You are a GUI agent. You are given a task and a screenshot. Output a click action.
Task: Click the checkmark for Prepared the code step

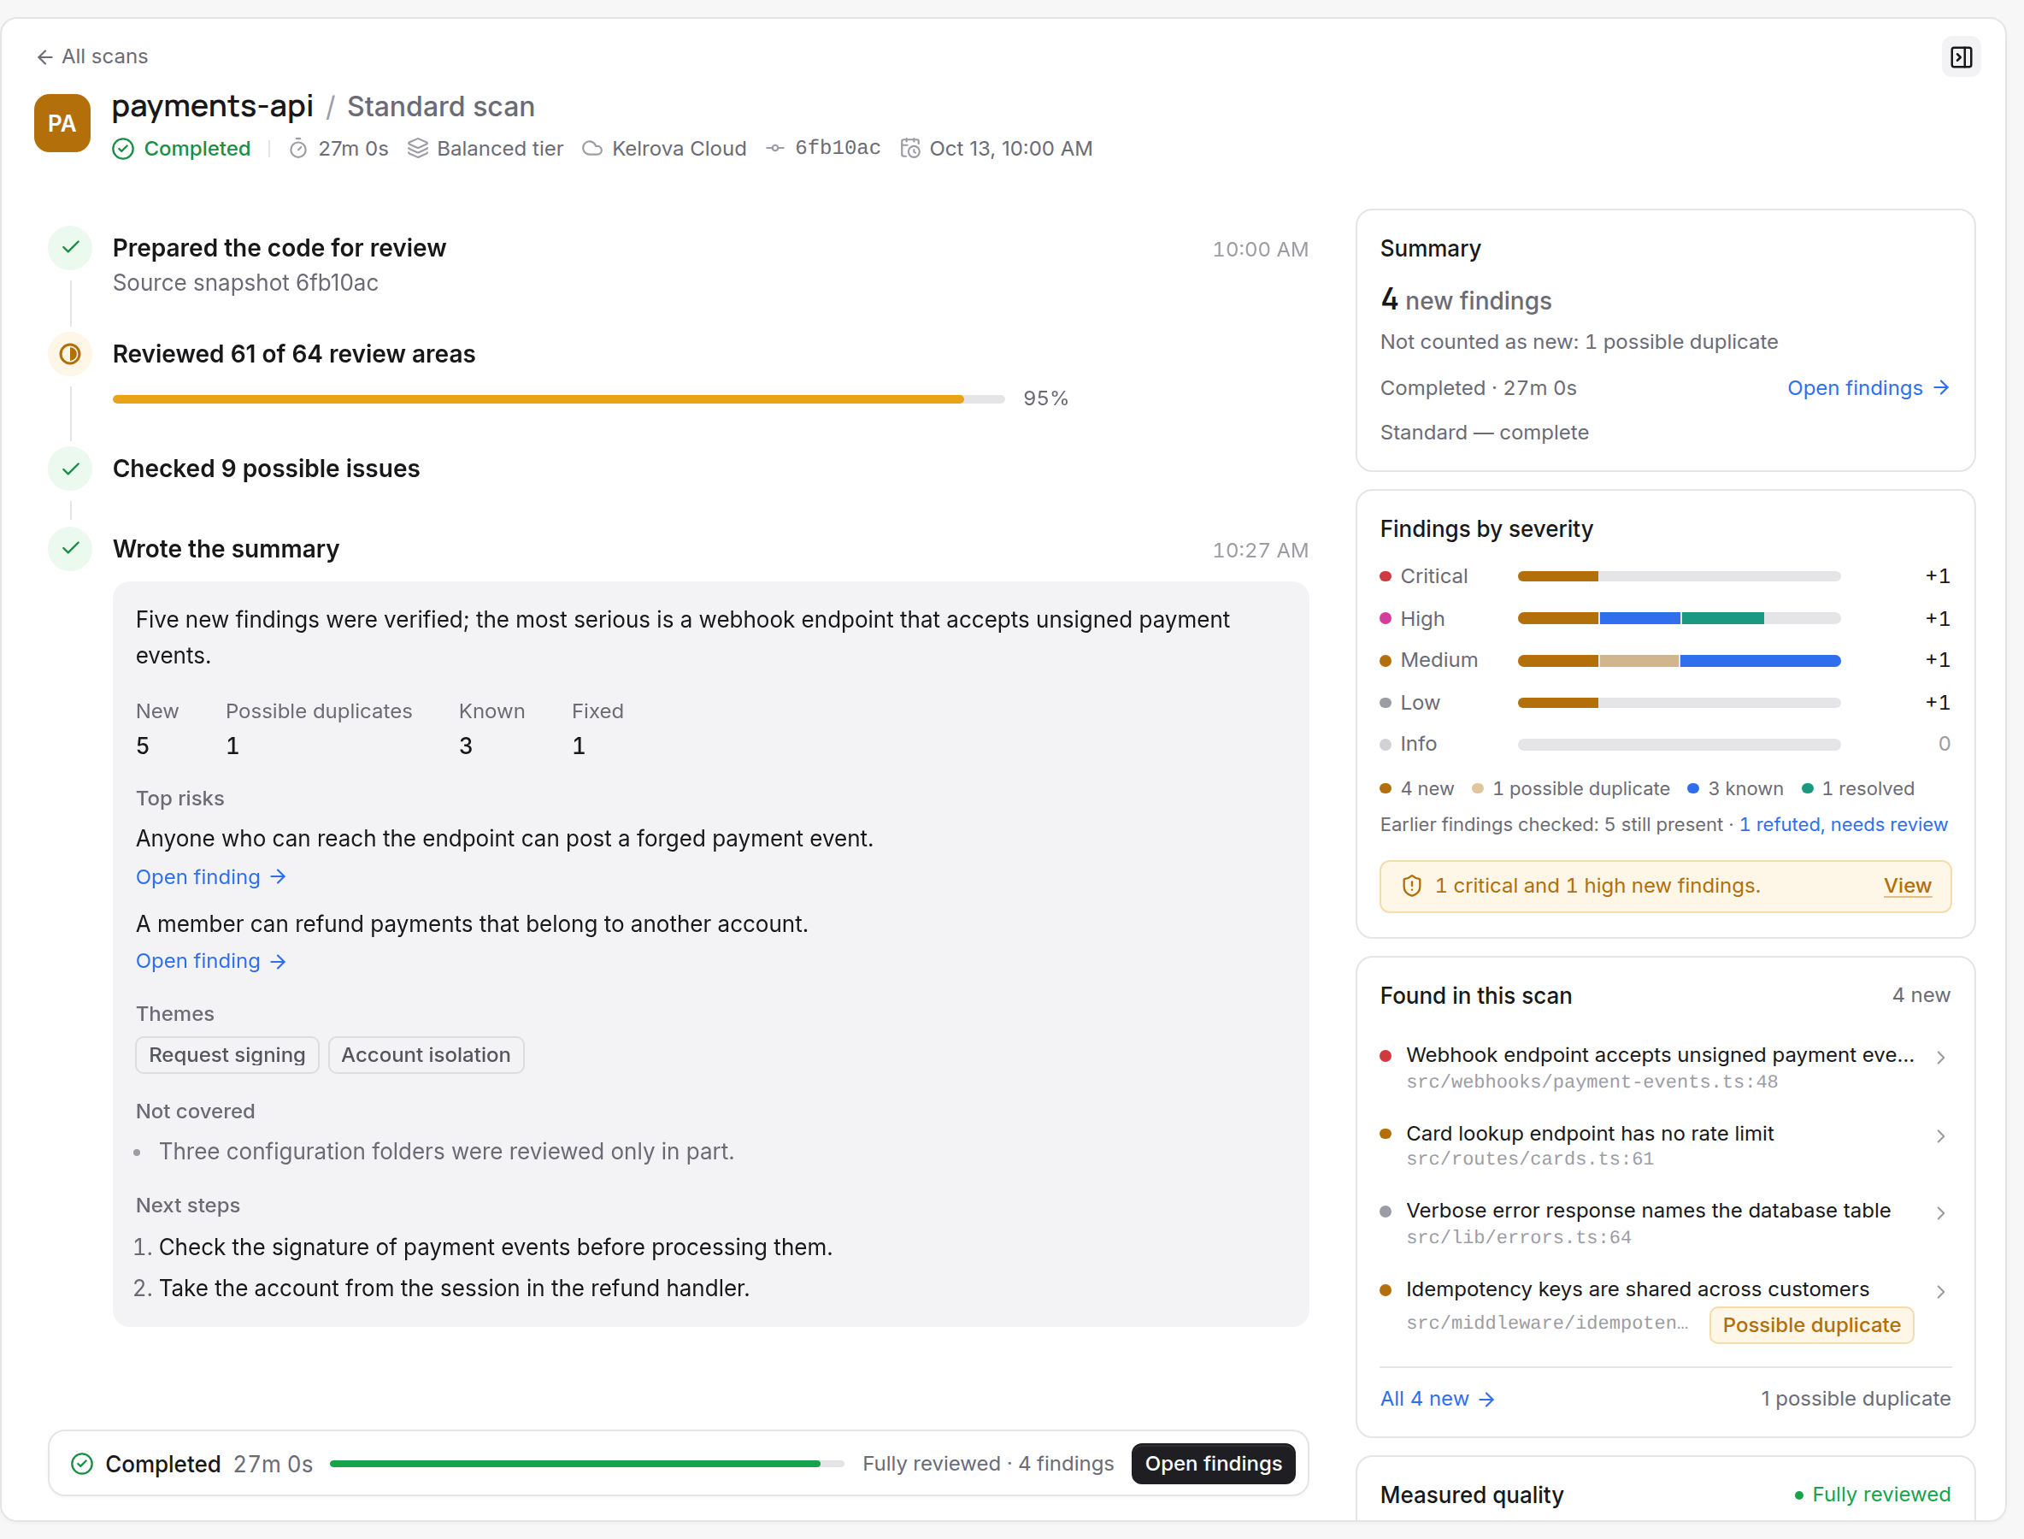(x=71, y=247)
